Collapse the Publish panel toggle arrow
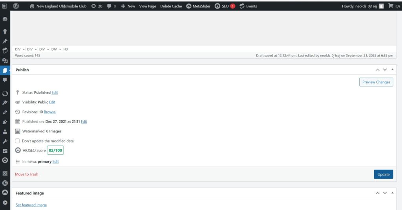The height and width of the screenshot is (210, 402). point(392,69)
